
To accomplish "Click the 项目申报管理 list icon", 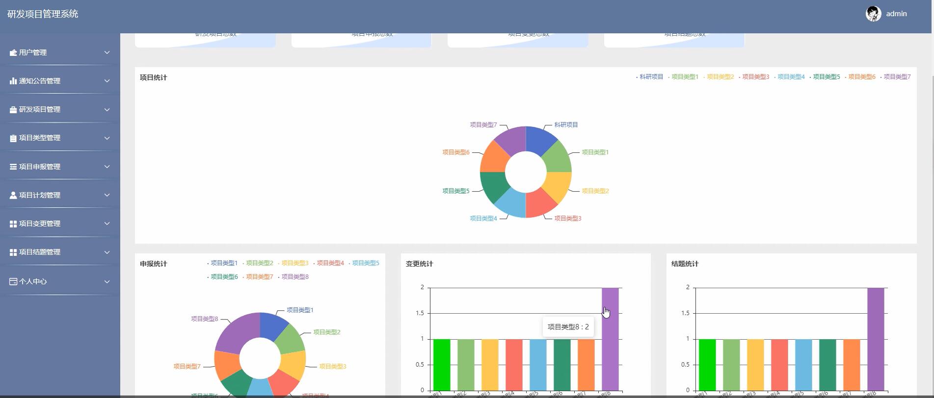I will click(13, 167).
